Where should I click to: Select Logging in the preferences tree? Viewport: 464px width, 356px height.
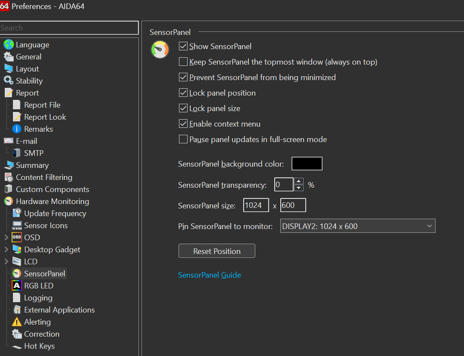(x=38, y=298)
